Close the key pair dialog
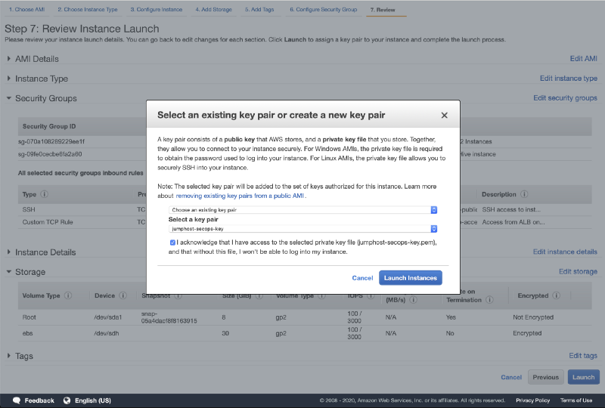 [x=444, y=116]
